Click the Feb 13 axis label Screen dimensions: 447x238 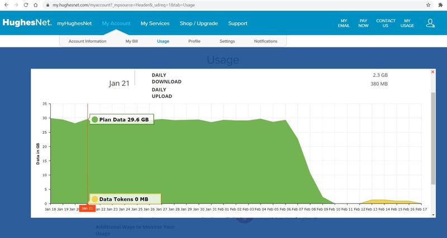pos(372,209)
